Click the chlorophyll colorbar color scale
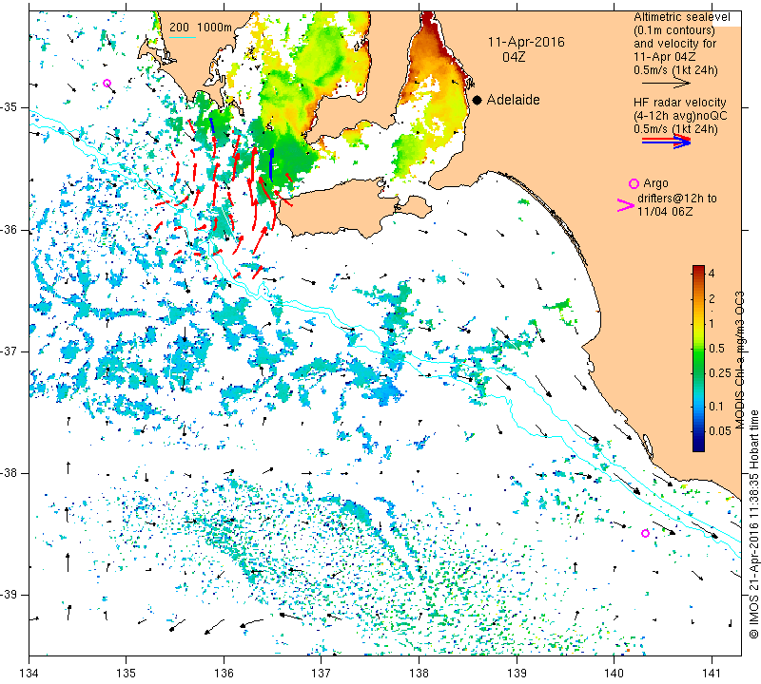The image size is (761, 684). click(x=698, y=358)
